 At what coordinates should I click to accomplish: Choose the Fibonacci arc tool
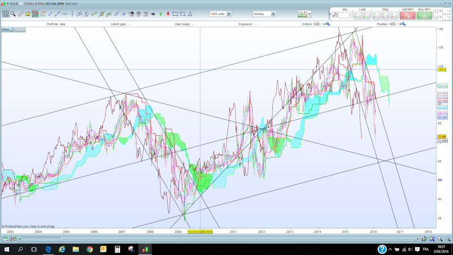(109, 14)
